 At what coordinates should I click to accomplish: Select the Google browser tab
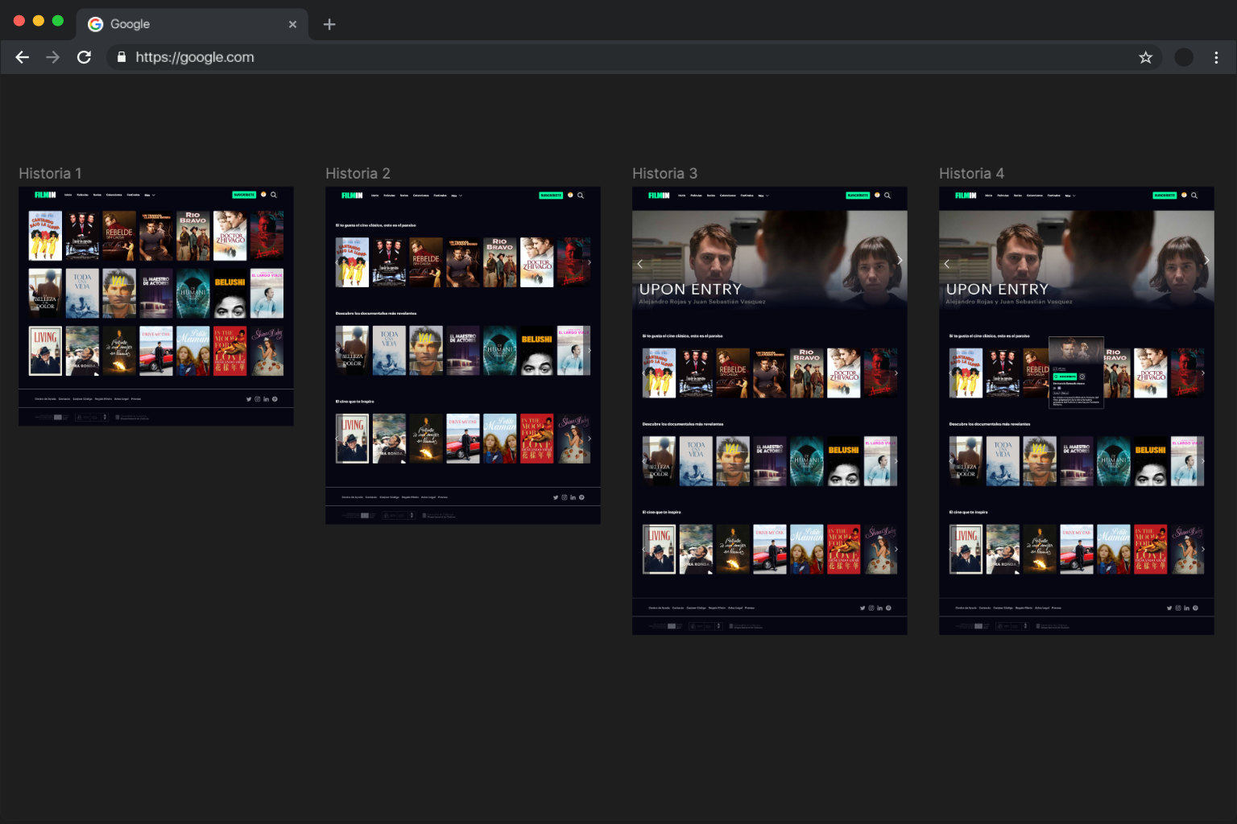(x=193, y=24)
